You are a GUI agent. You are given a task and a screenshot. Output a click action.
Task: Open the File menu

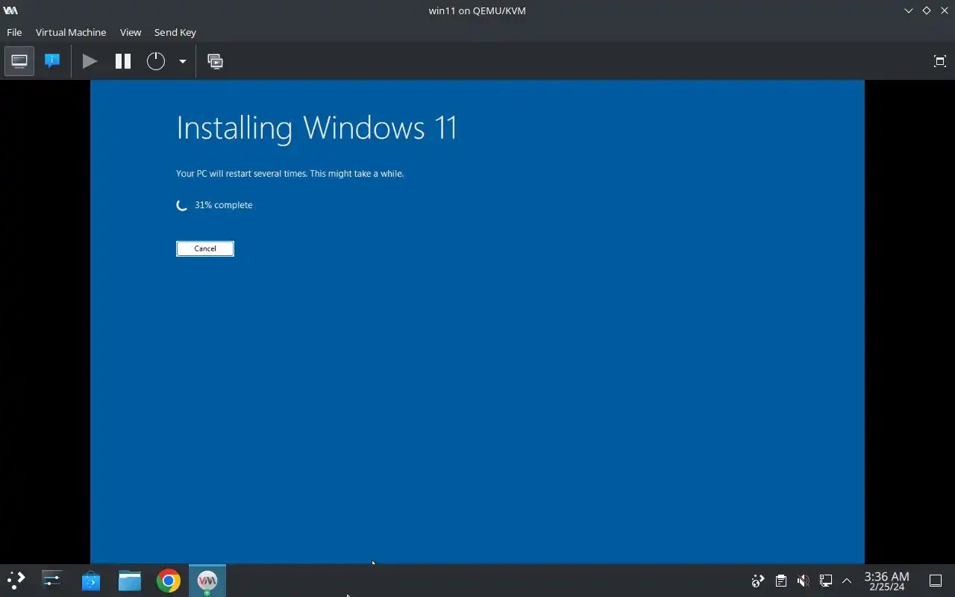[14, 32]
